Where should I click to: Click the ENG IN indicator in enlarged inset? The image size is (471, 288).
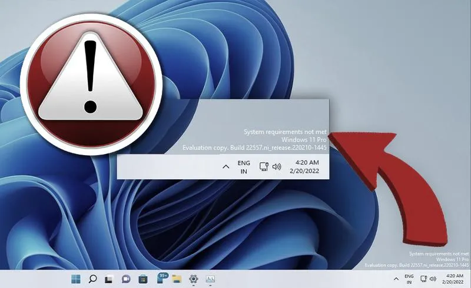tap(244, 167)
